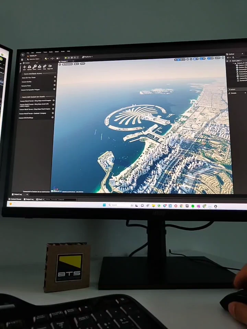Viewport: 247px width, 329px height.
Task: Add Cesium World Terrain + Sentinel-2 imagery
Action: click(x=53, y=113)
